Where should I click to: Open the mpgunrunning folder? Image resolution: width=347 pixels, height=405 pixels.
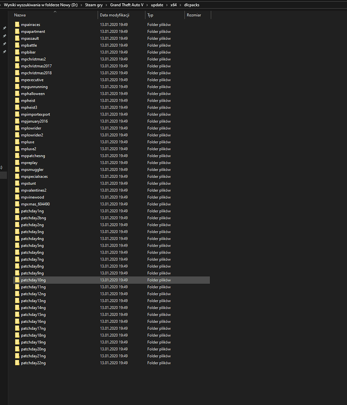tap(34, 86)
